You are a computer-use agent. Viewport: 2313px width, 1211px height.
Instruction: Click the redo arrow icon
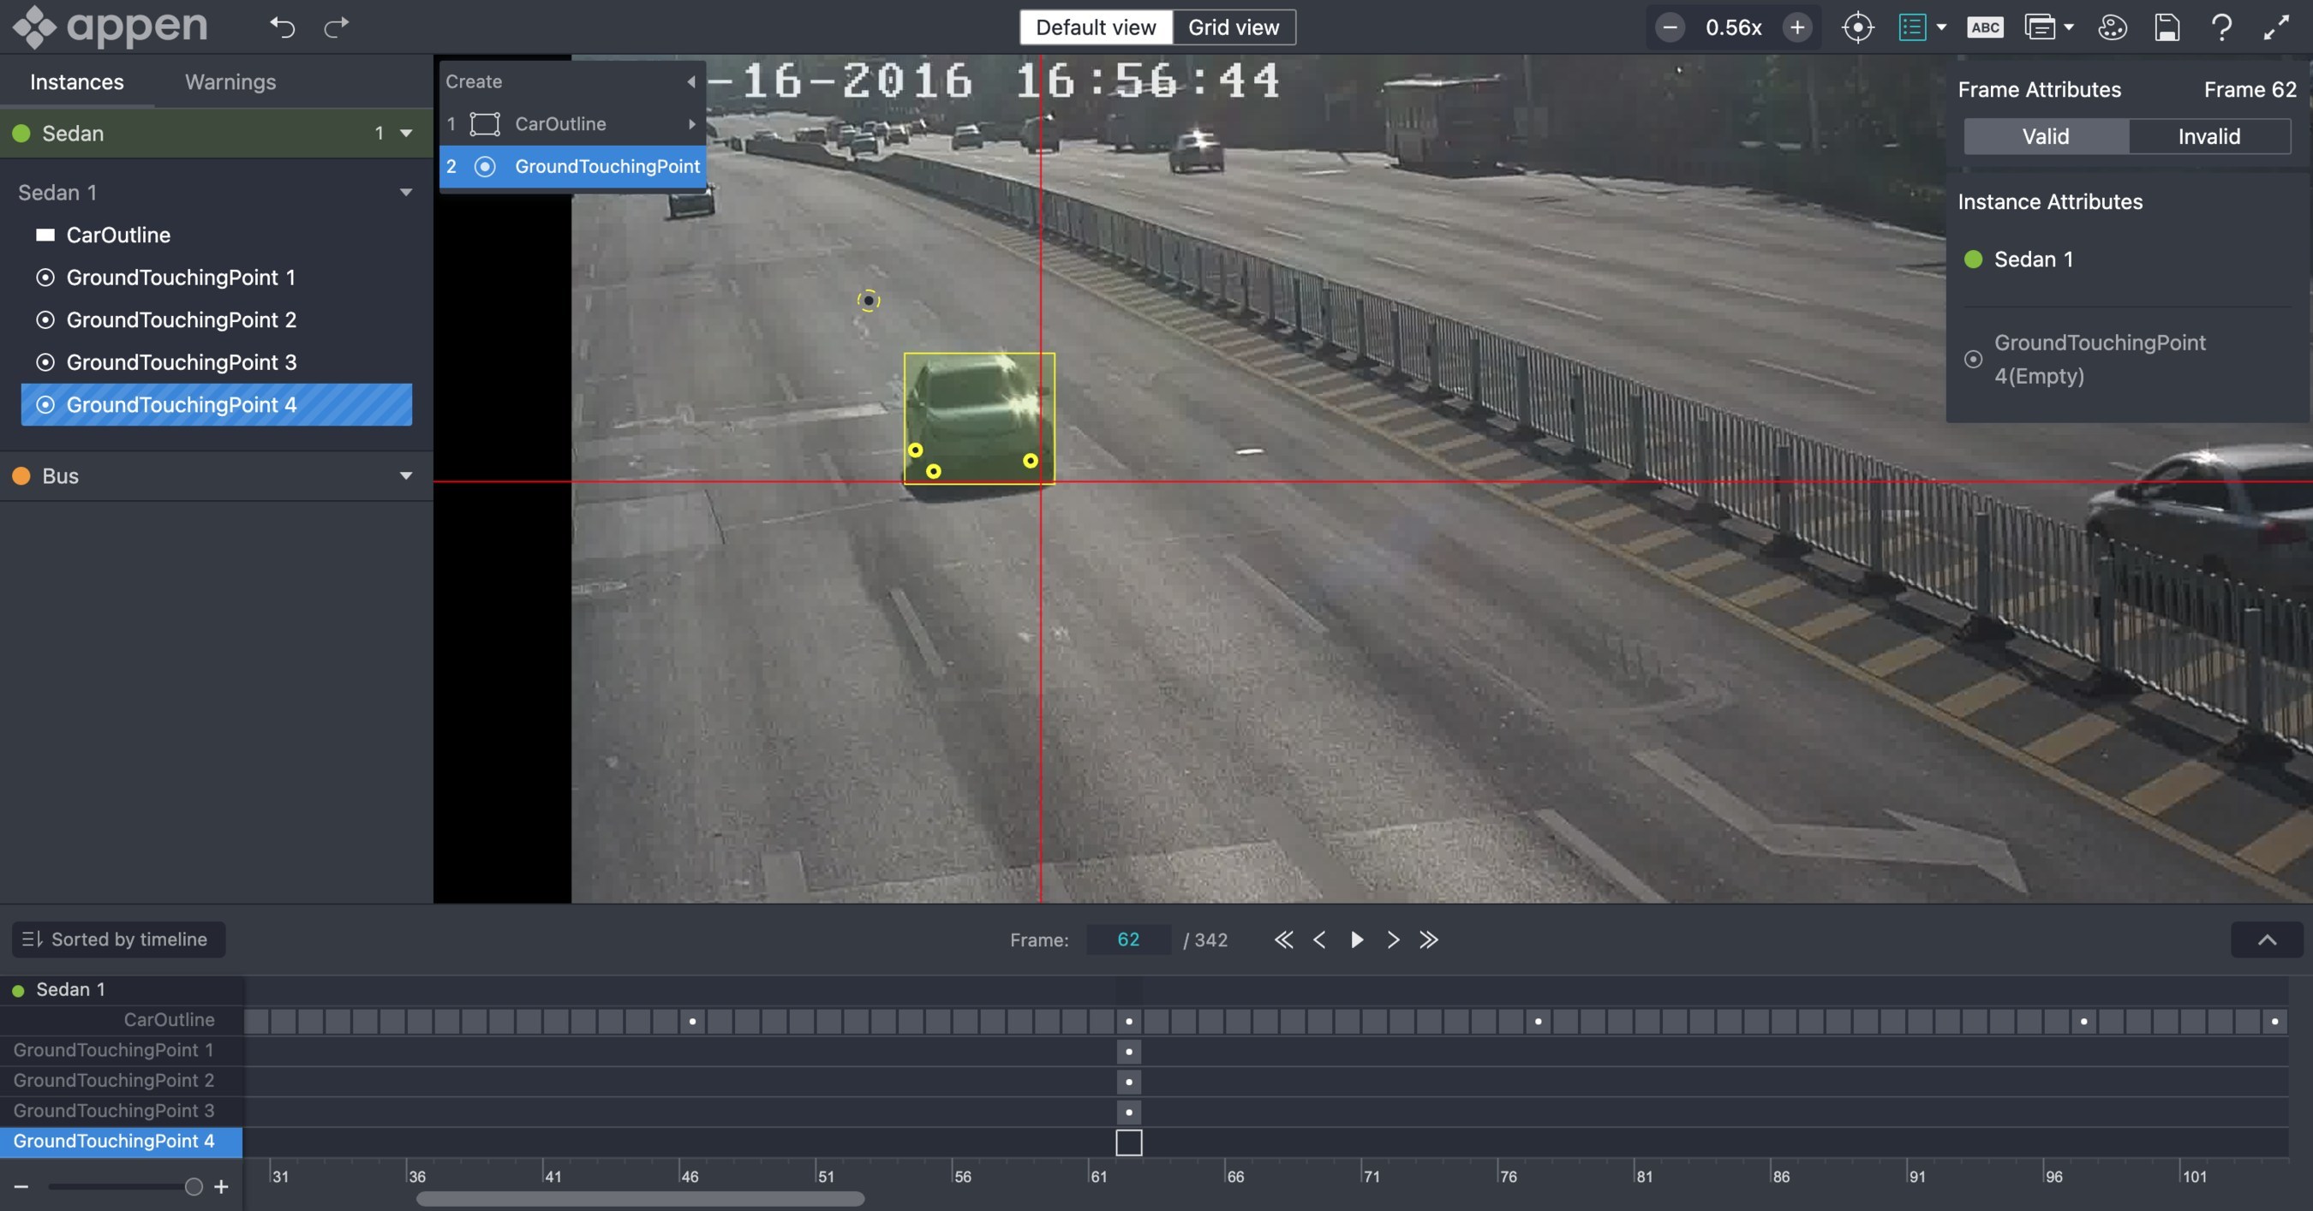(x=336, y=27)
